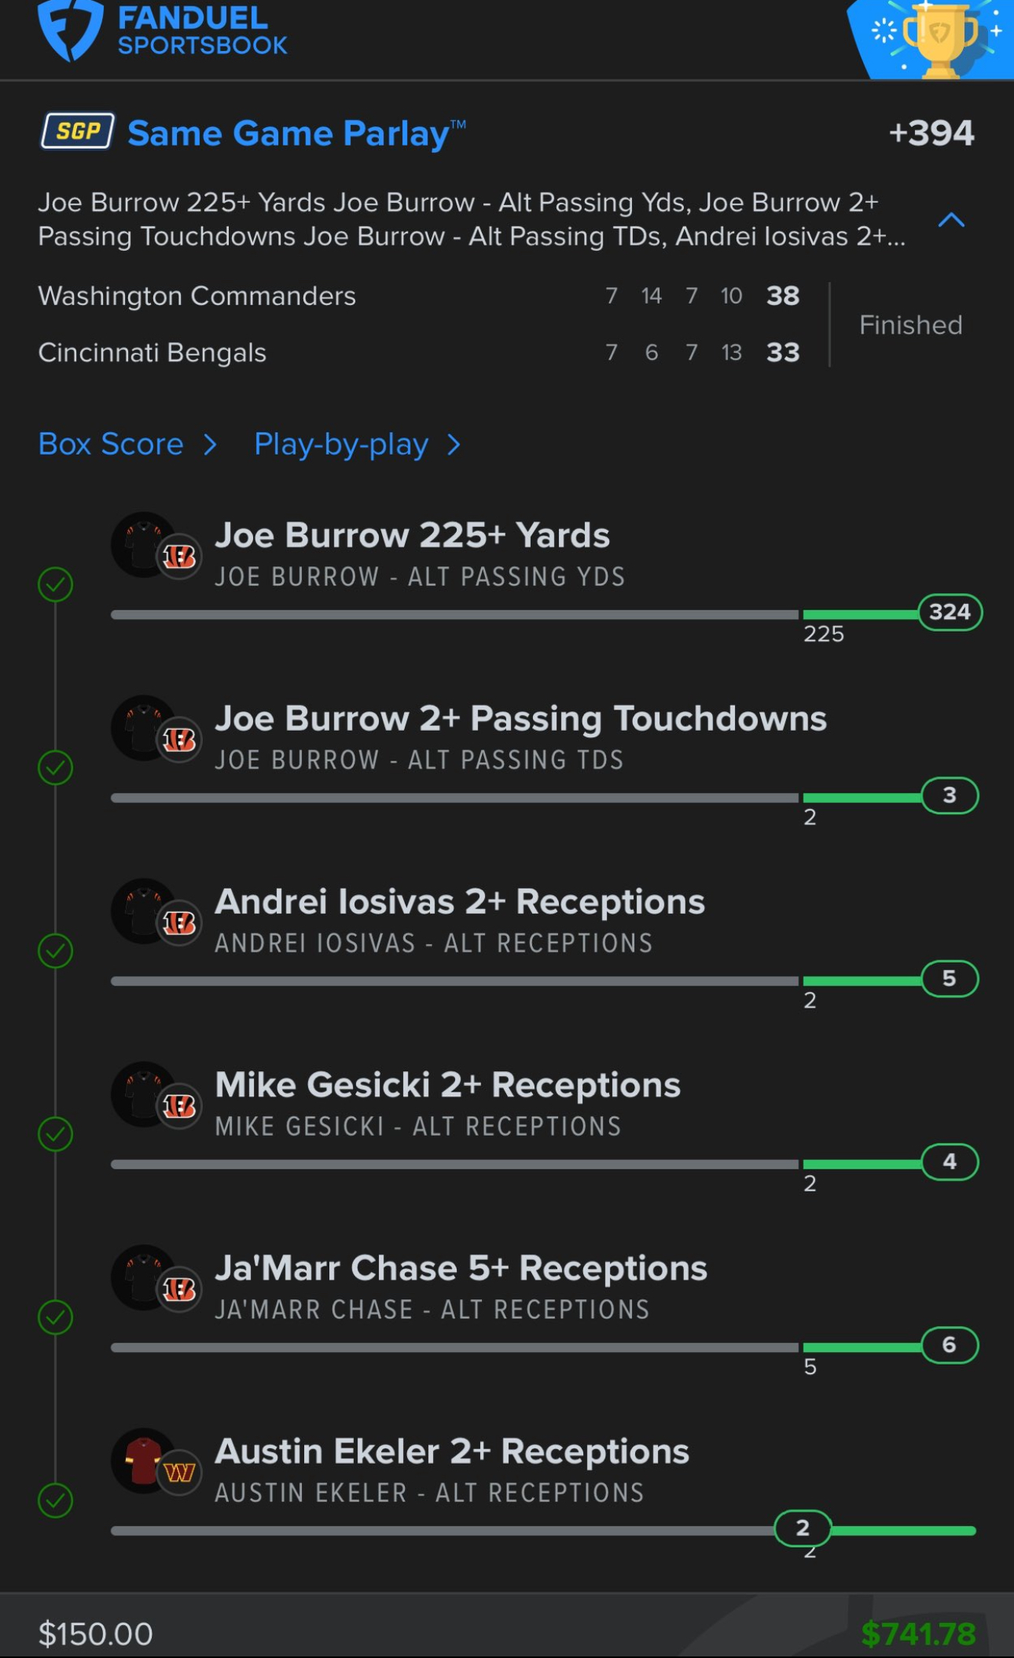
Task: Tap green checkmark beside Andrei Iosivas receptions
Action: [56, 951]
